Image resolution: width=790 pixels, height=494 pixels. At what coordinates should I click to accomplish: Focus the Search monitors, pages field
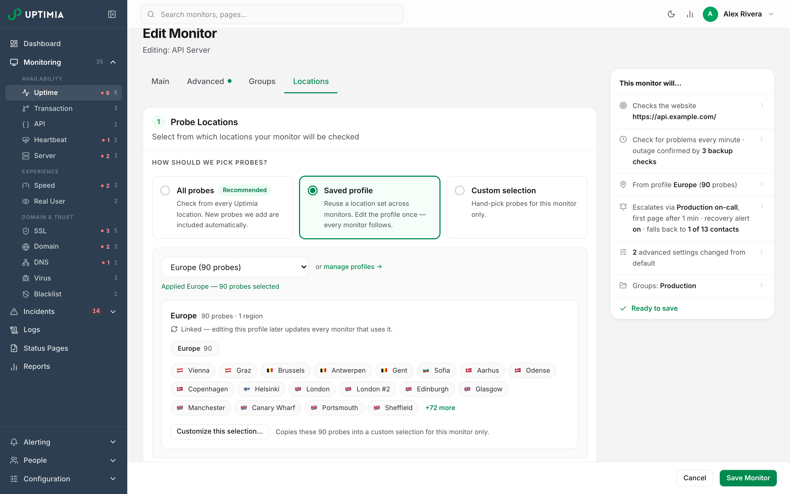tap(272, 14)
